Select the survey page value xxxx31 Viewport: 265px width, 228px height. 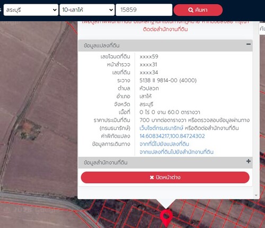click(x=148, y=64)
